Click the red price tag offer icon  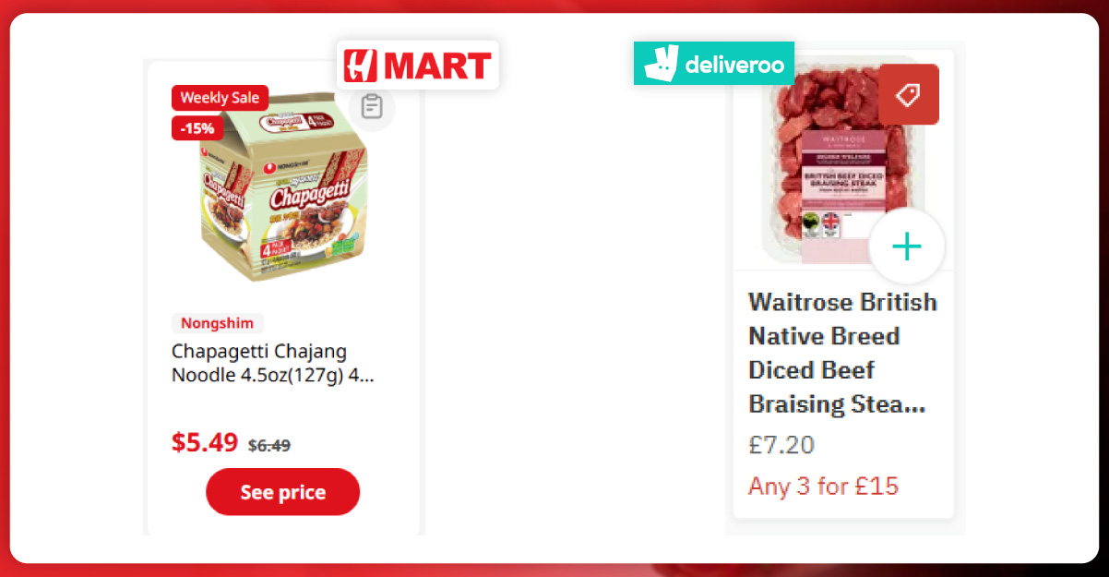[x=909, y=94]
